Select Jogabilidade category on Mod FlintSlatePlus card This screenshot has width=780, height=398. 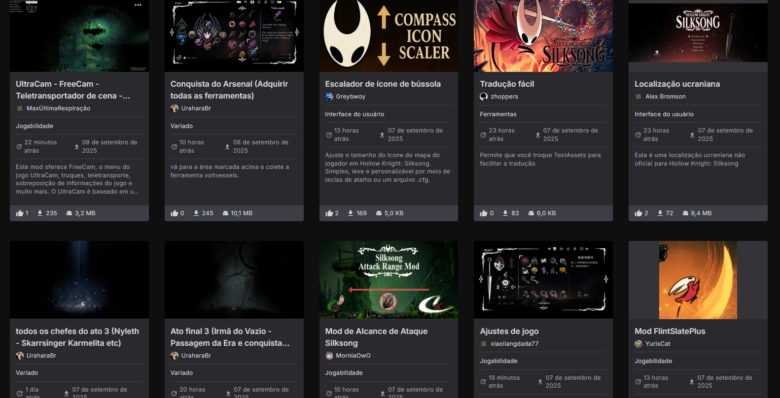coord(653,361)
